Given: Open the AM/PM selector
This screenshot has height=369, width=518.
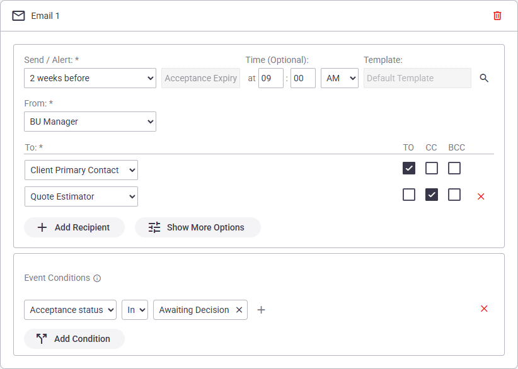Looking at the screenshot, I should click(340, 78).
